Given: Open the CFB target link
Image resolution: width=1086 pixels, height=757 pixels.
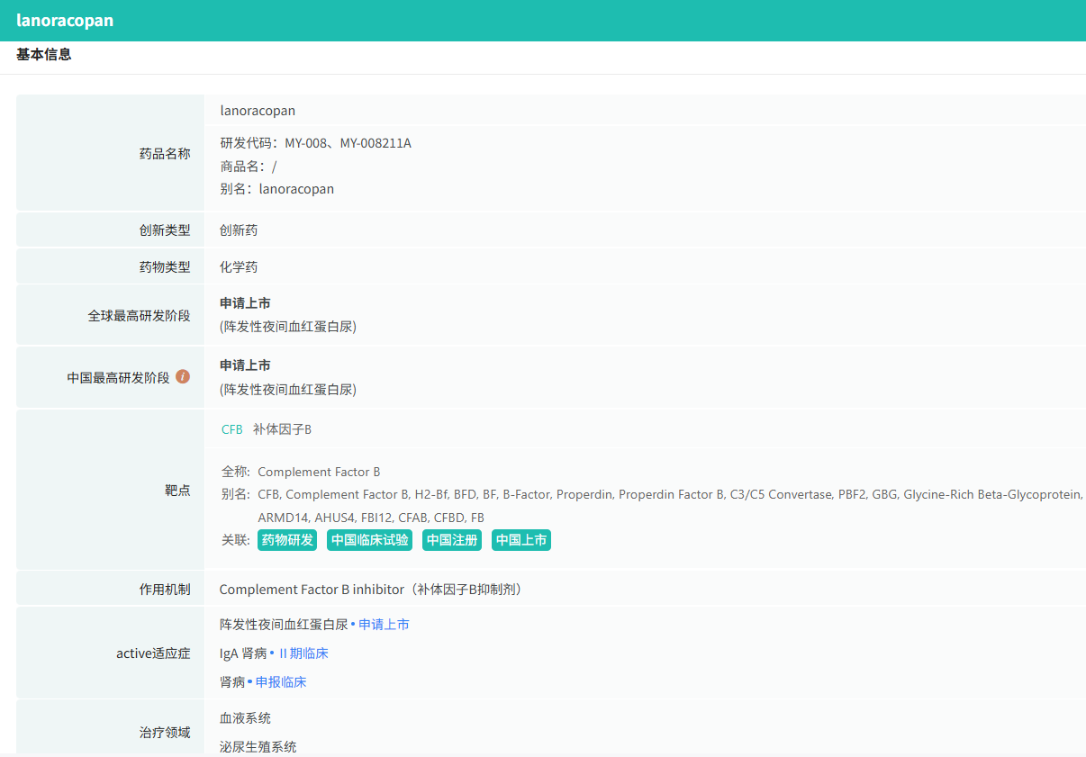Looking at the screenshot, I should pos(232,429).
